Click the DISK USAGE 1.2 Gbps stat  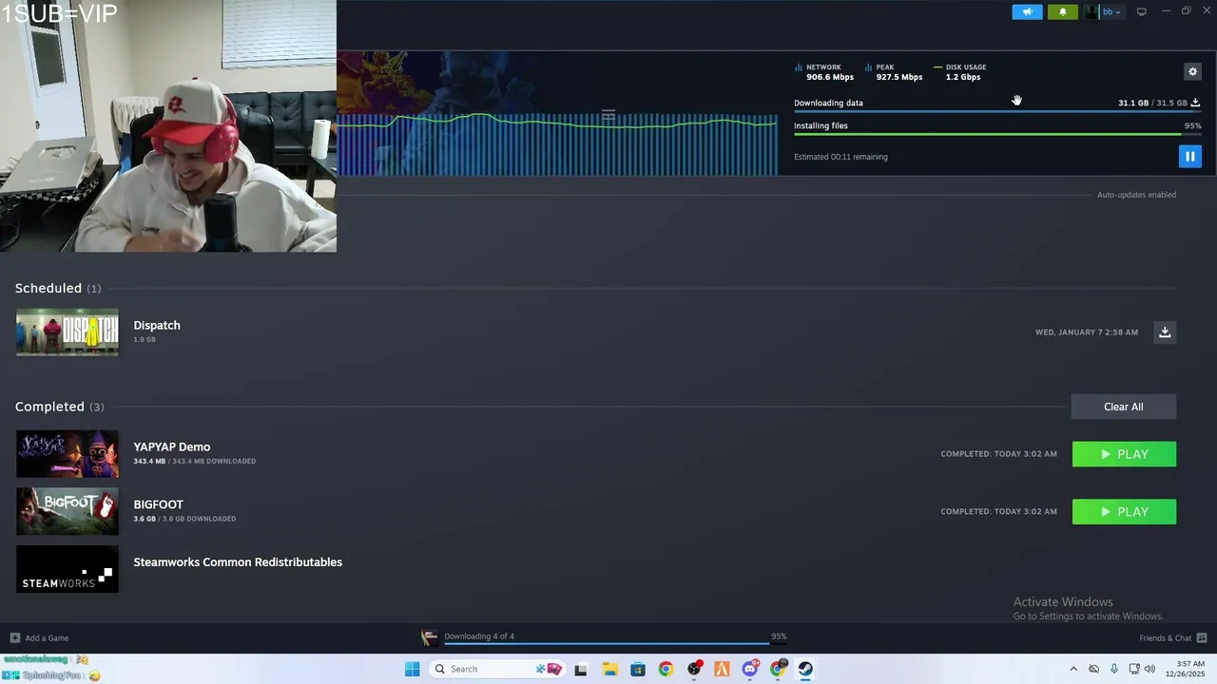(960, 72)
